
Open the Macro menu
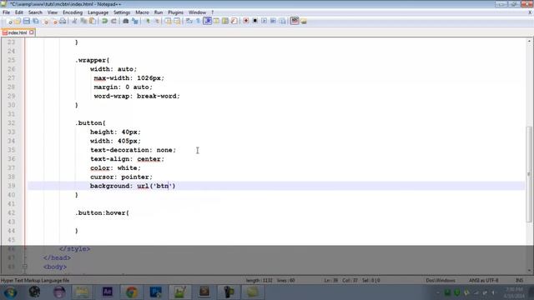click(x=142, y=12)
